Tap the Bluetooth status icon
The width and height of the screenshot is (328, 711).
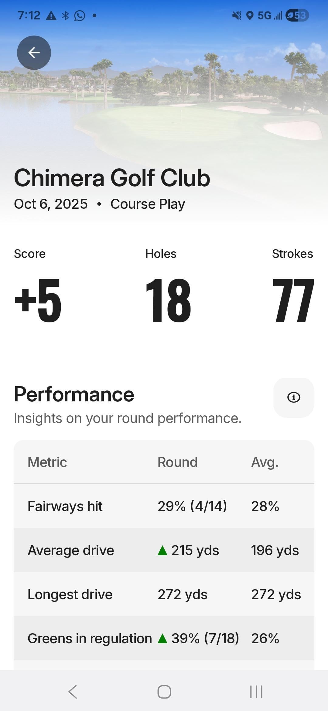(65, 15)
